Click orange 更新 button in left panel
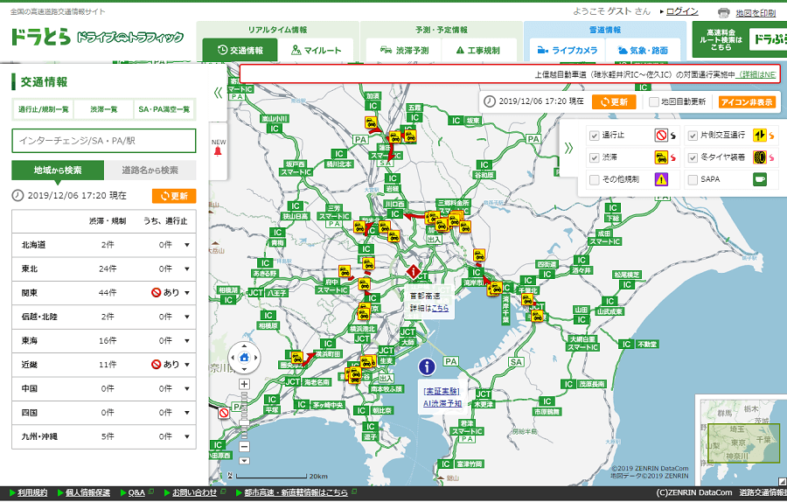Image resolution: width=787 pixels, height=502 pixels. pyautogui.click(x=174, y=196)
